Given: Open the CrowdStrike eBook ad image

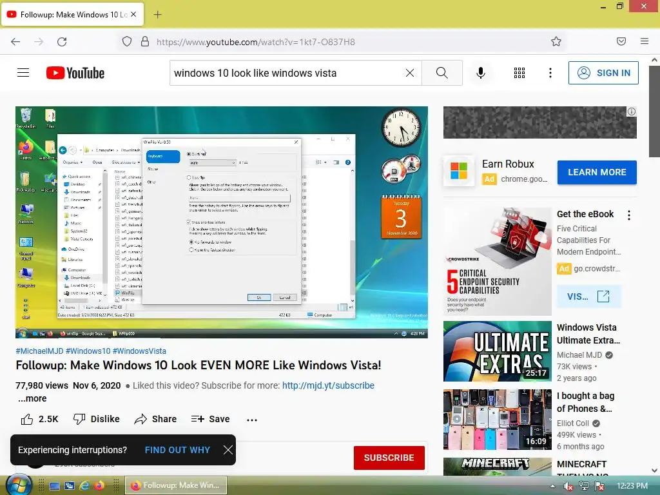Looking at the screenshot, I should tap(498, 261).
